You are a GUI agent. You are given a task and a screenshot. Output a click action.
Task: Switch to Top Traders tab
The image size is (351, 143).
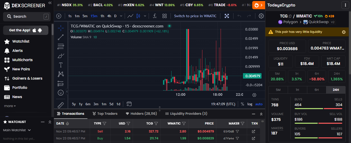click(x=105, y=114)
